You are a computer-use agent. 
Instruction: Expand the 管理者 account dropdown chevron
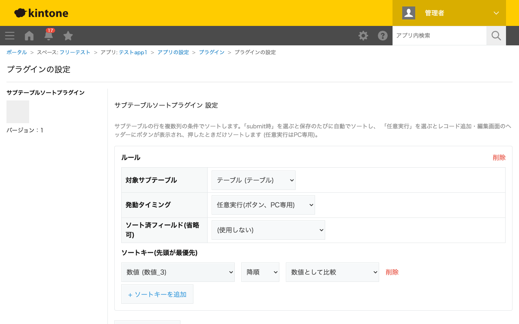pos(496,13)
